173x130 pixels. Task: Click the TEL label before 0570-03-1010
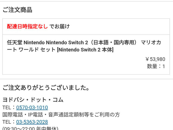click(7, 107)
